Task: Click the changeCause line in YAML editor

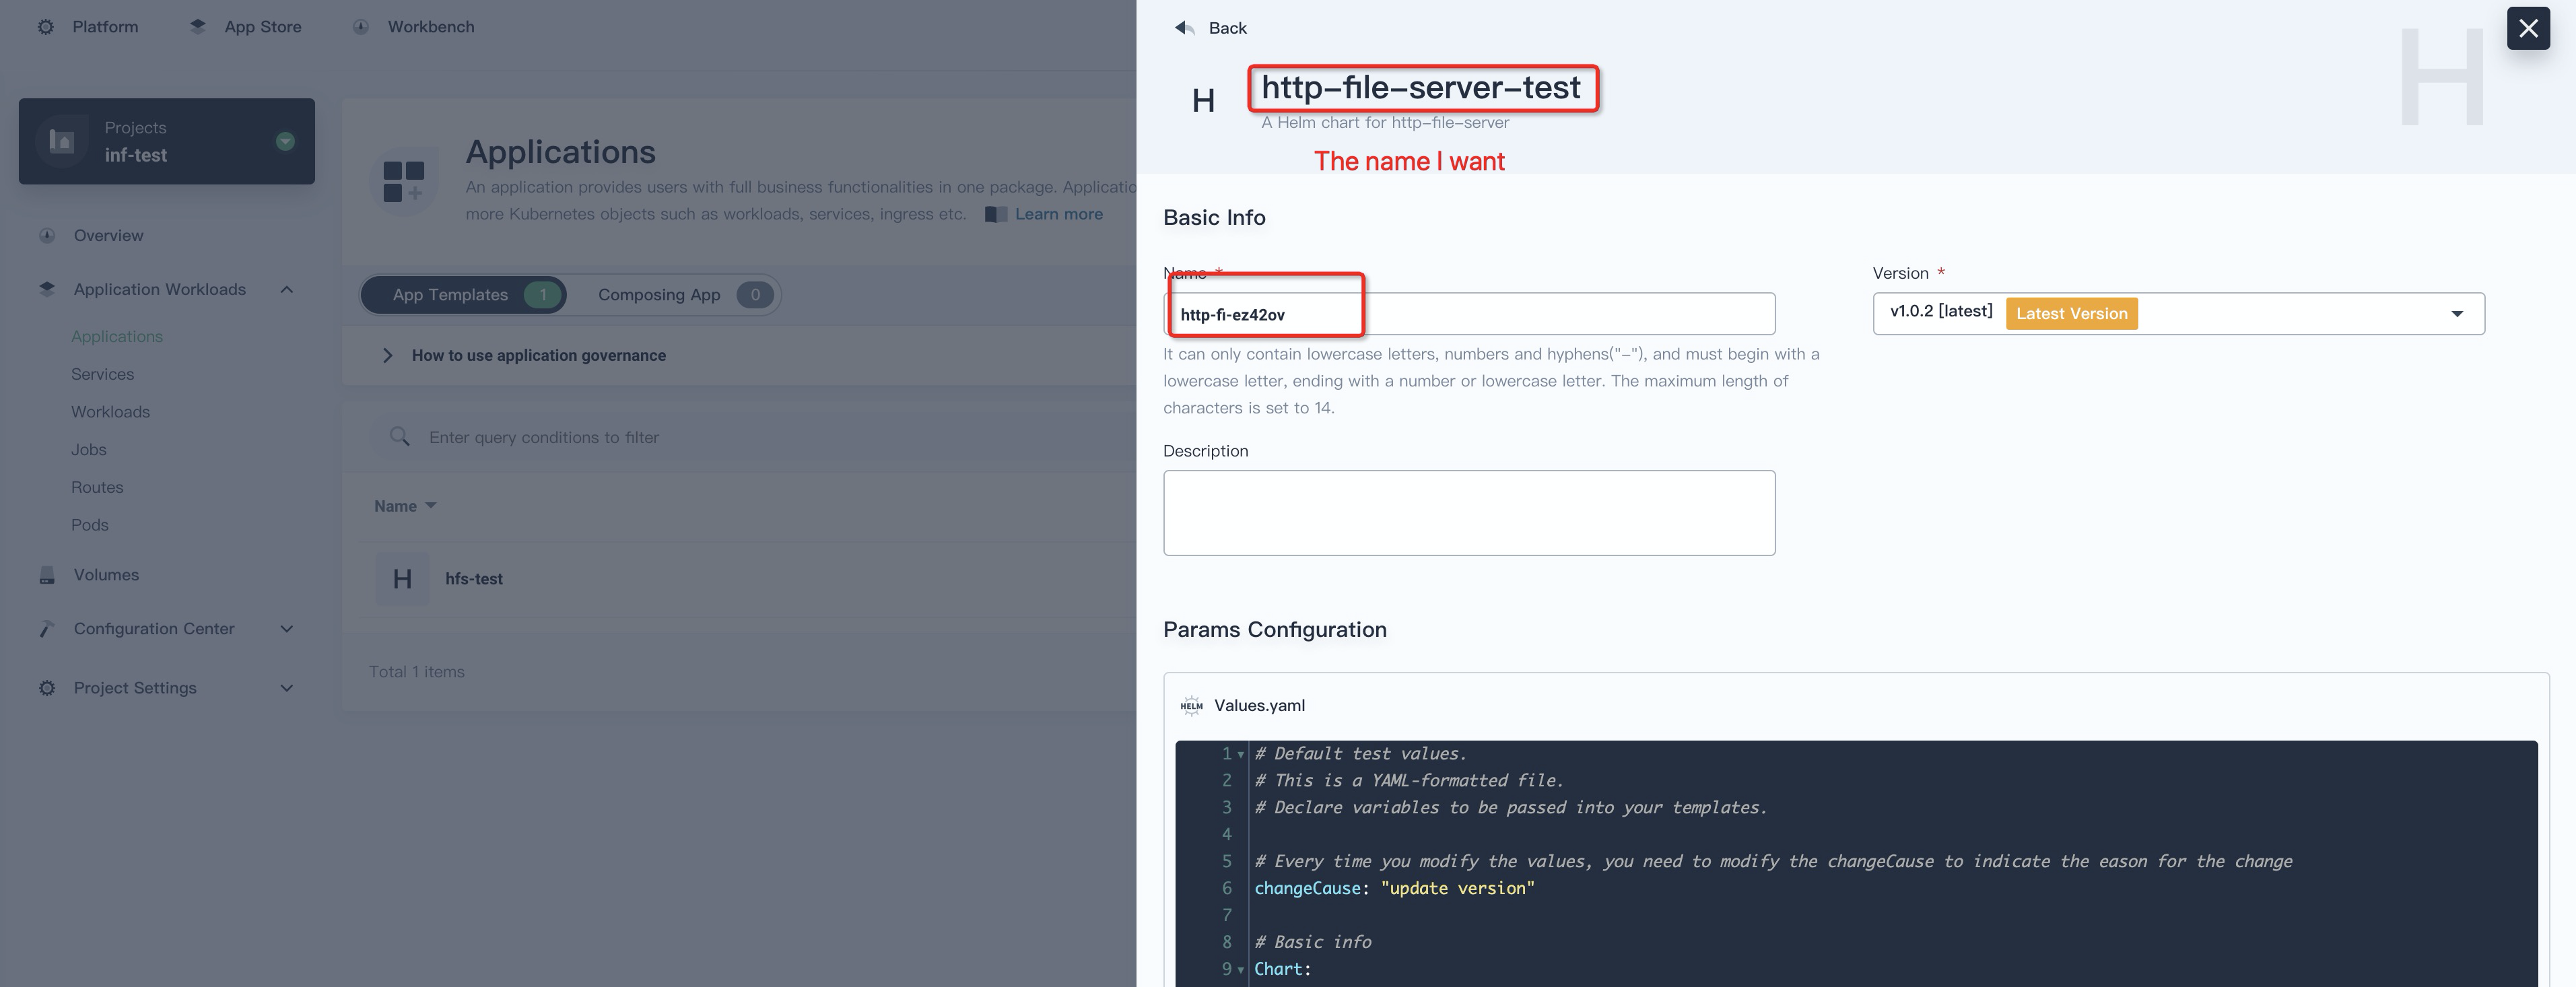Action: tap(1394, 889)
